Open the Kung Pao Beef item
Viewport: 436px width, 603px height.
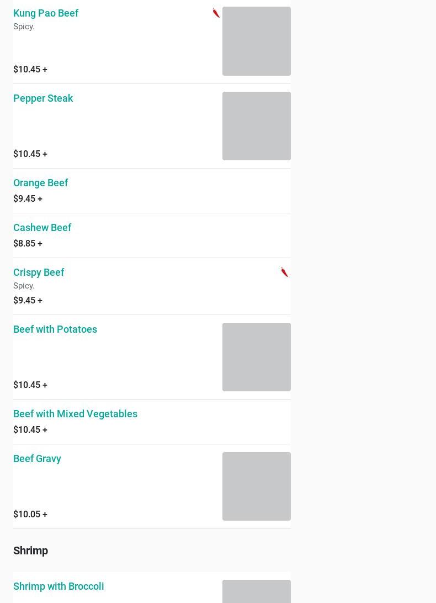(46, 13)
